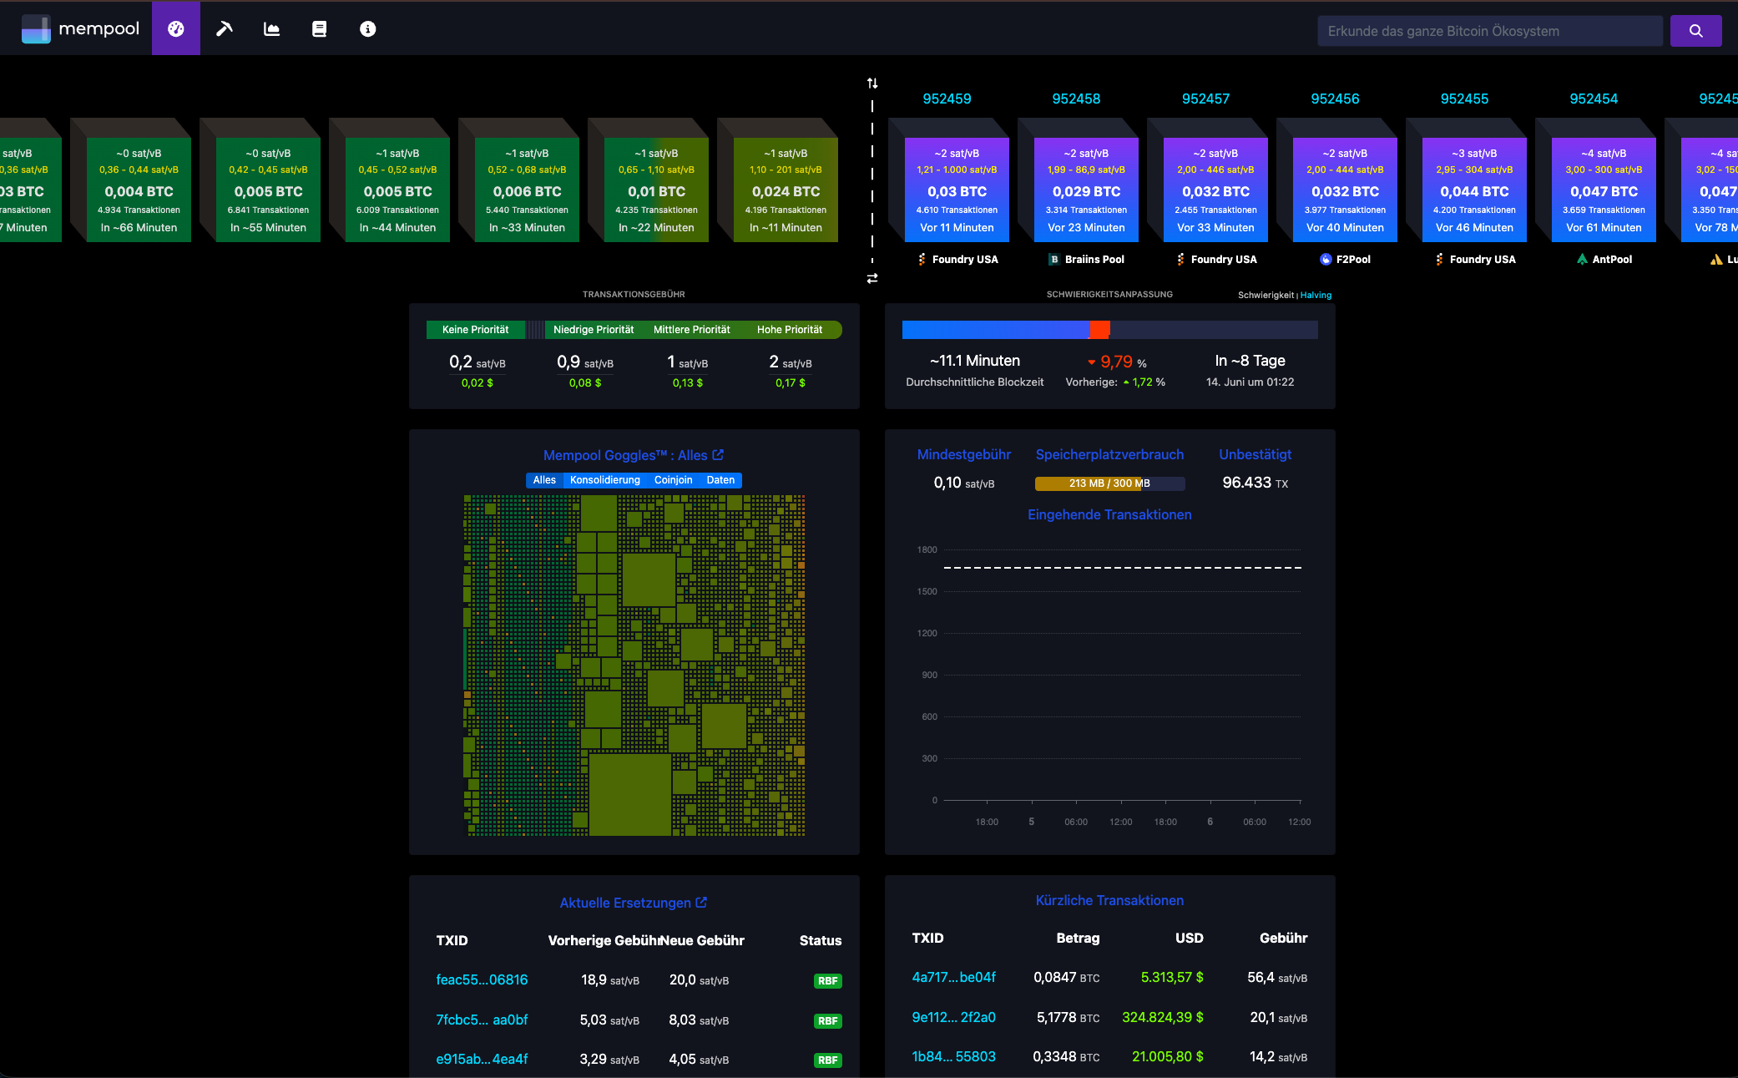
Task: Open recent transaction 4a717...be04f
Action: [x=953, y=977]
